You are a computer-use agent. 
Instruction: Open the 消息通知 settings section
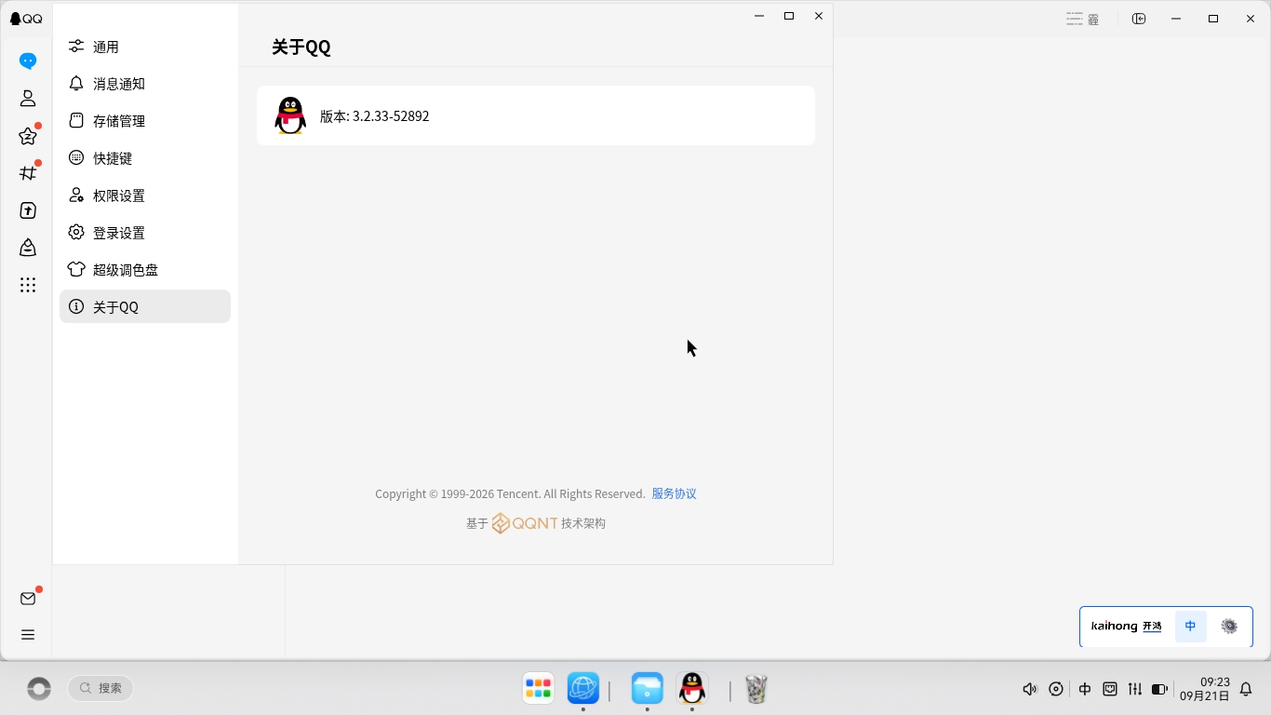coord(145,84)
